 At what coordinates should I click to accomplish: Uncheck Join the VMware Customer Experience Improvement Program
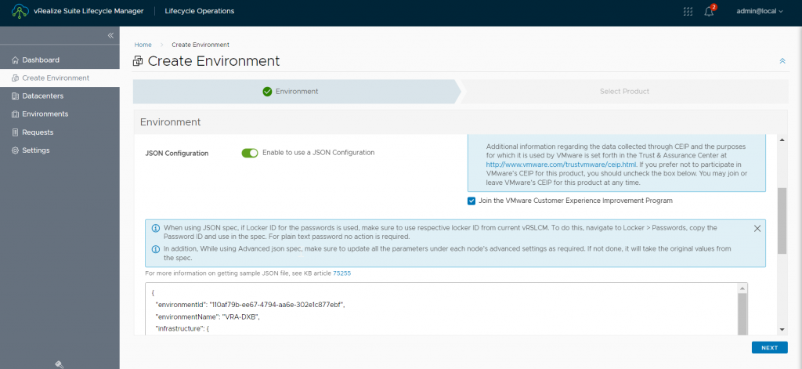(471, 201)
